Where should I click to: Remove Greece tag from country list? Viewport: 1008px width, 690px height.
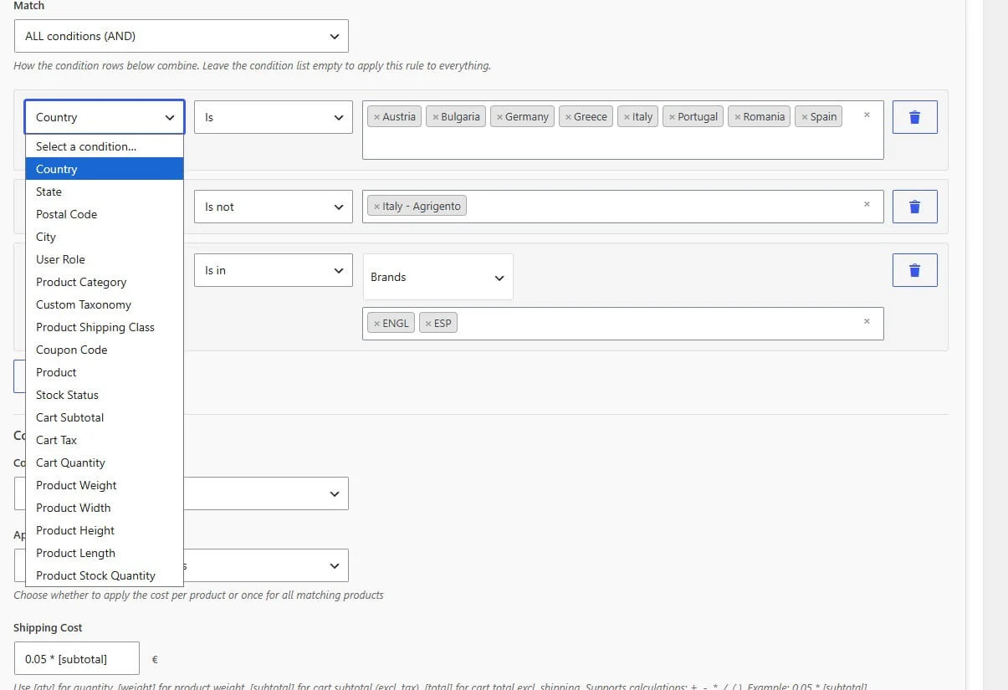pyautogui.click(x=568, y=117)
